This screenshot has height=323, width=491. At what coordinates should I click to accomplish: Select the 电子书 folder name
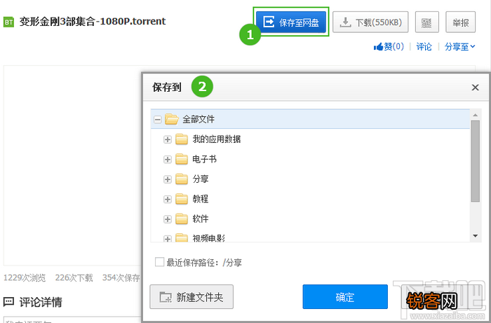[x=205, y=159]
